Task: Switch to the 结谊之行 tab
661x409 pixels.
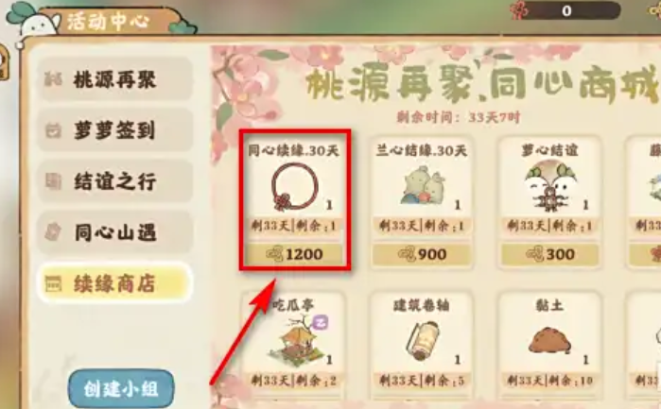Action: [x=114, y=181]
